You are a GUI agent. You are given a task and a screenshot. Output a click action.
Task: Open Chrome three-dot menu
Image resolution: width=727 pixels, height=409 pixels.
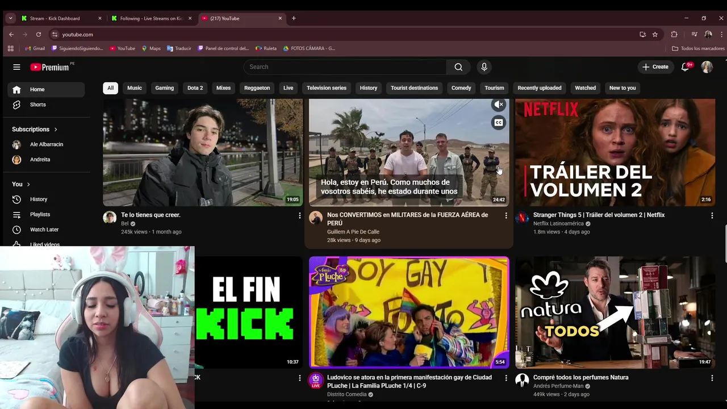click(x=721, y=35)
